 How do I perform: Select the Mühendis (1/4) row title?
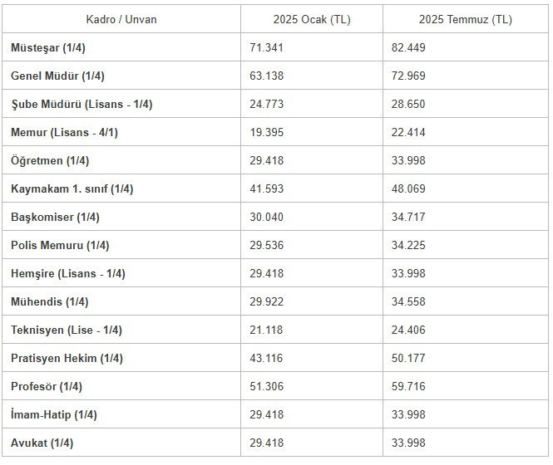[50, 301]
